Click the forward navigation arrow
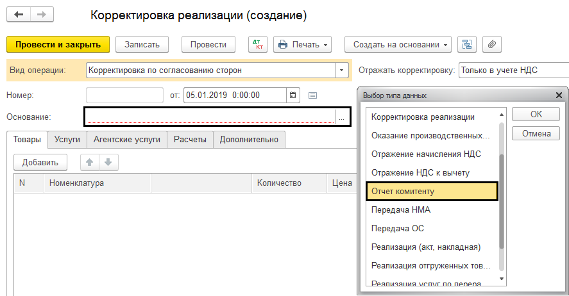Viewport: 569px width, 296px height. [x=41, y=13]
